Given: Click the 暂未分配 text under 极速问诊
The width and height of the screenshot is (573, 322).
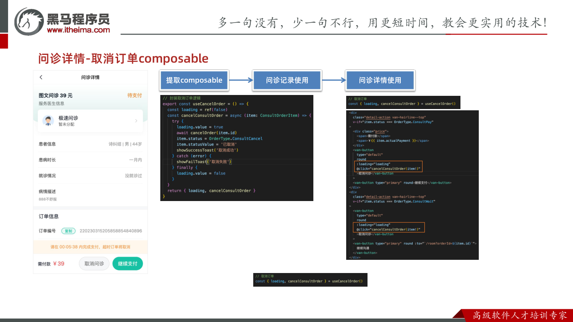Looking at the screenshot, I should (x=67, y=124).
